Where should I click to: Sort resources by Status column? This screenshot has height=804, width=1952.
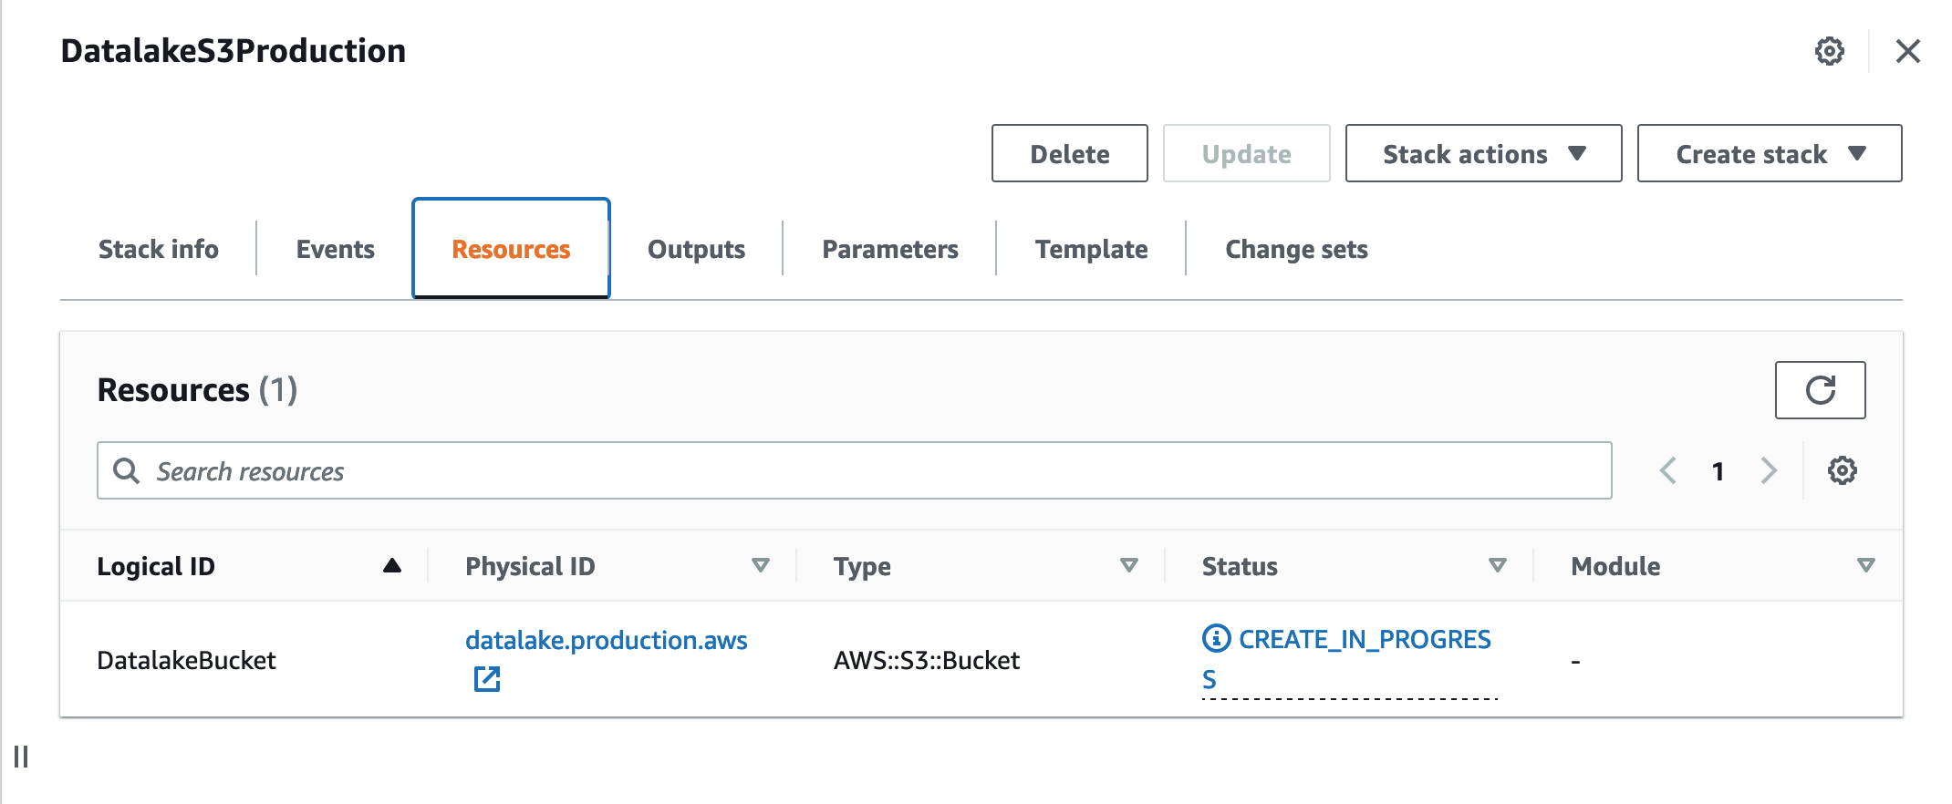pos(1497,565)
